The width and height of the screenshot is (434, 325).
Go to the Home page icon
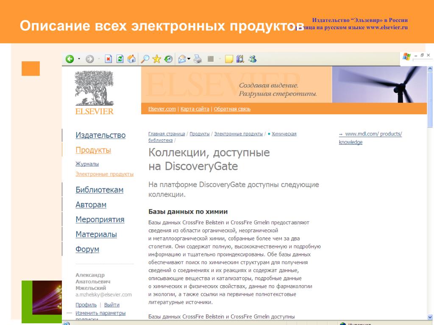click(x=131, y=59)
